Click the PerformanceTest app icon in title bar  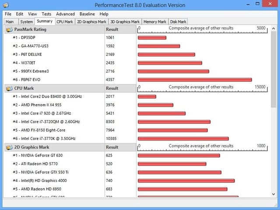6,5
